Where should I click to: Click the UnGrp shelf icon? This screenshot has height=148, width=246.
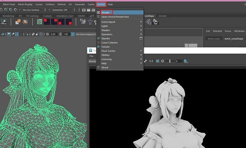(4, 22)
